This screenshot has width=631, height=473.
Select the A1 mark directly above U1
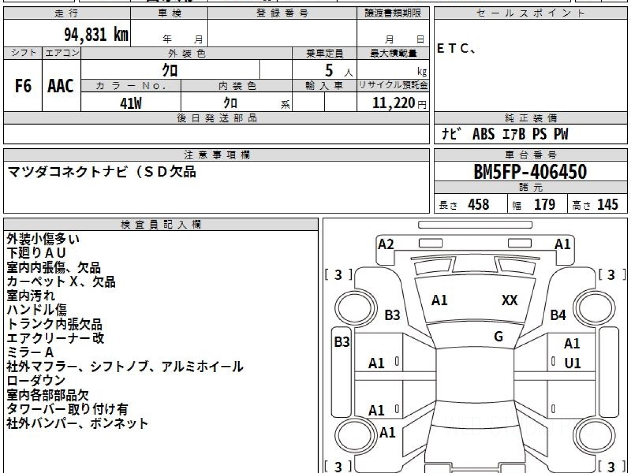click(572, 344)
